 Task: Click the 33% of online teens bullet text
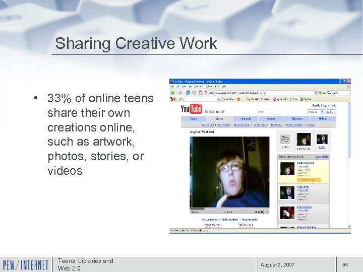coord(100,134)
